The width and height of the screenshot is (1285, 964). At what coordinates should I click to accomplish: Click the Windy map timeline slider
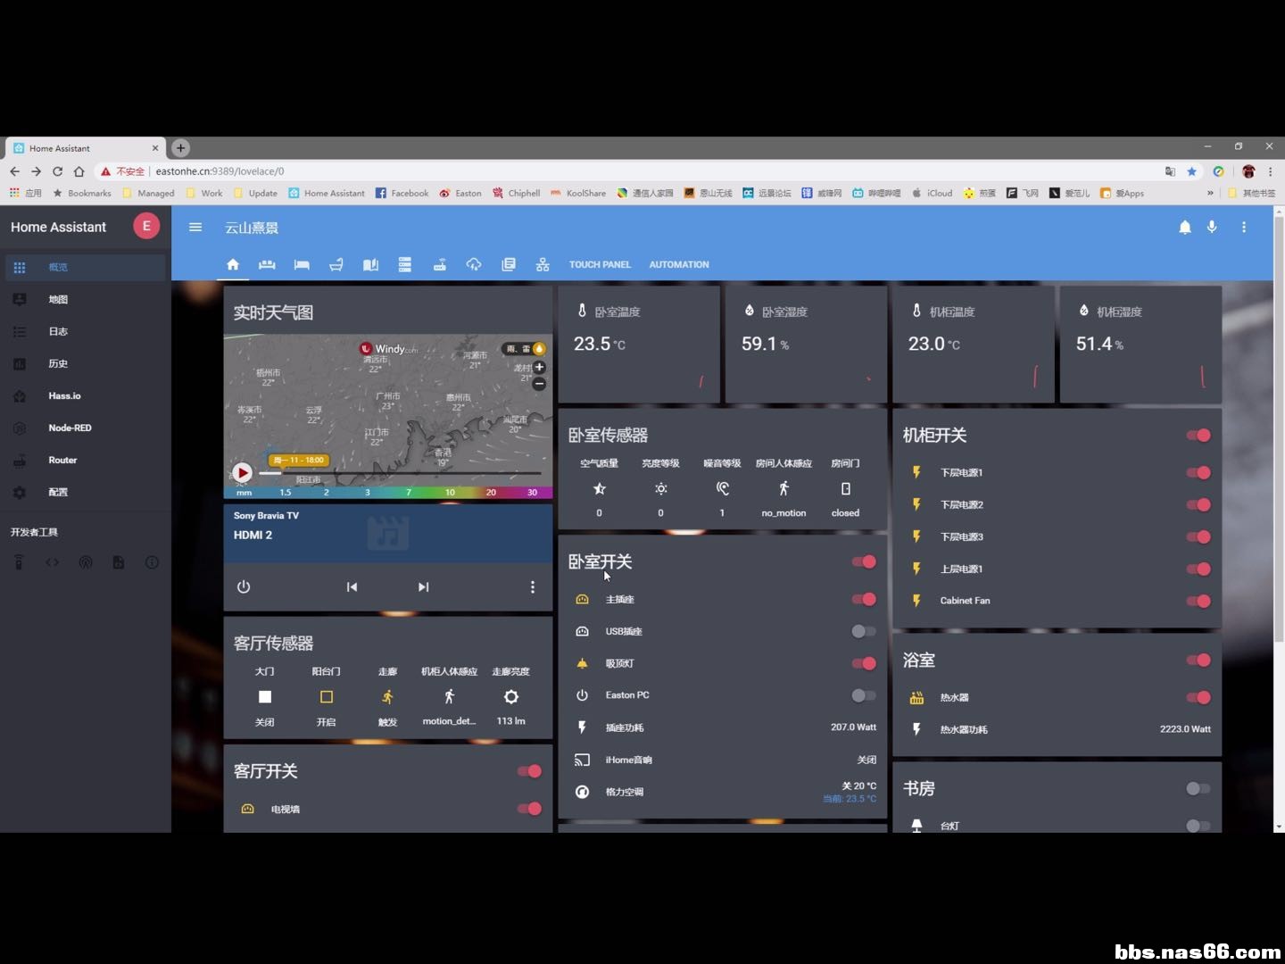point(402,473)
